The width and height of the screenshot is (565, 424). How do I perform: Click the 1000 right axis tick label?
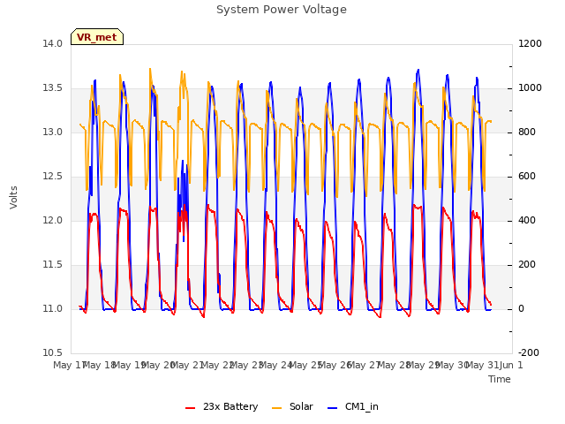530,88
